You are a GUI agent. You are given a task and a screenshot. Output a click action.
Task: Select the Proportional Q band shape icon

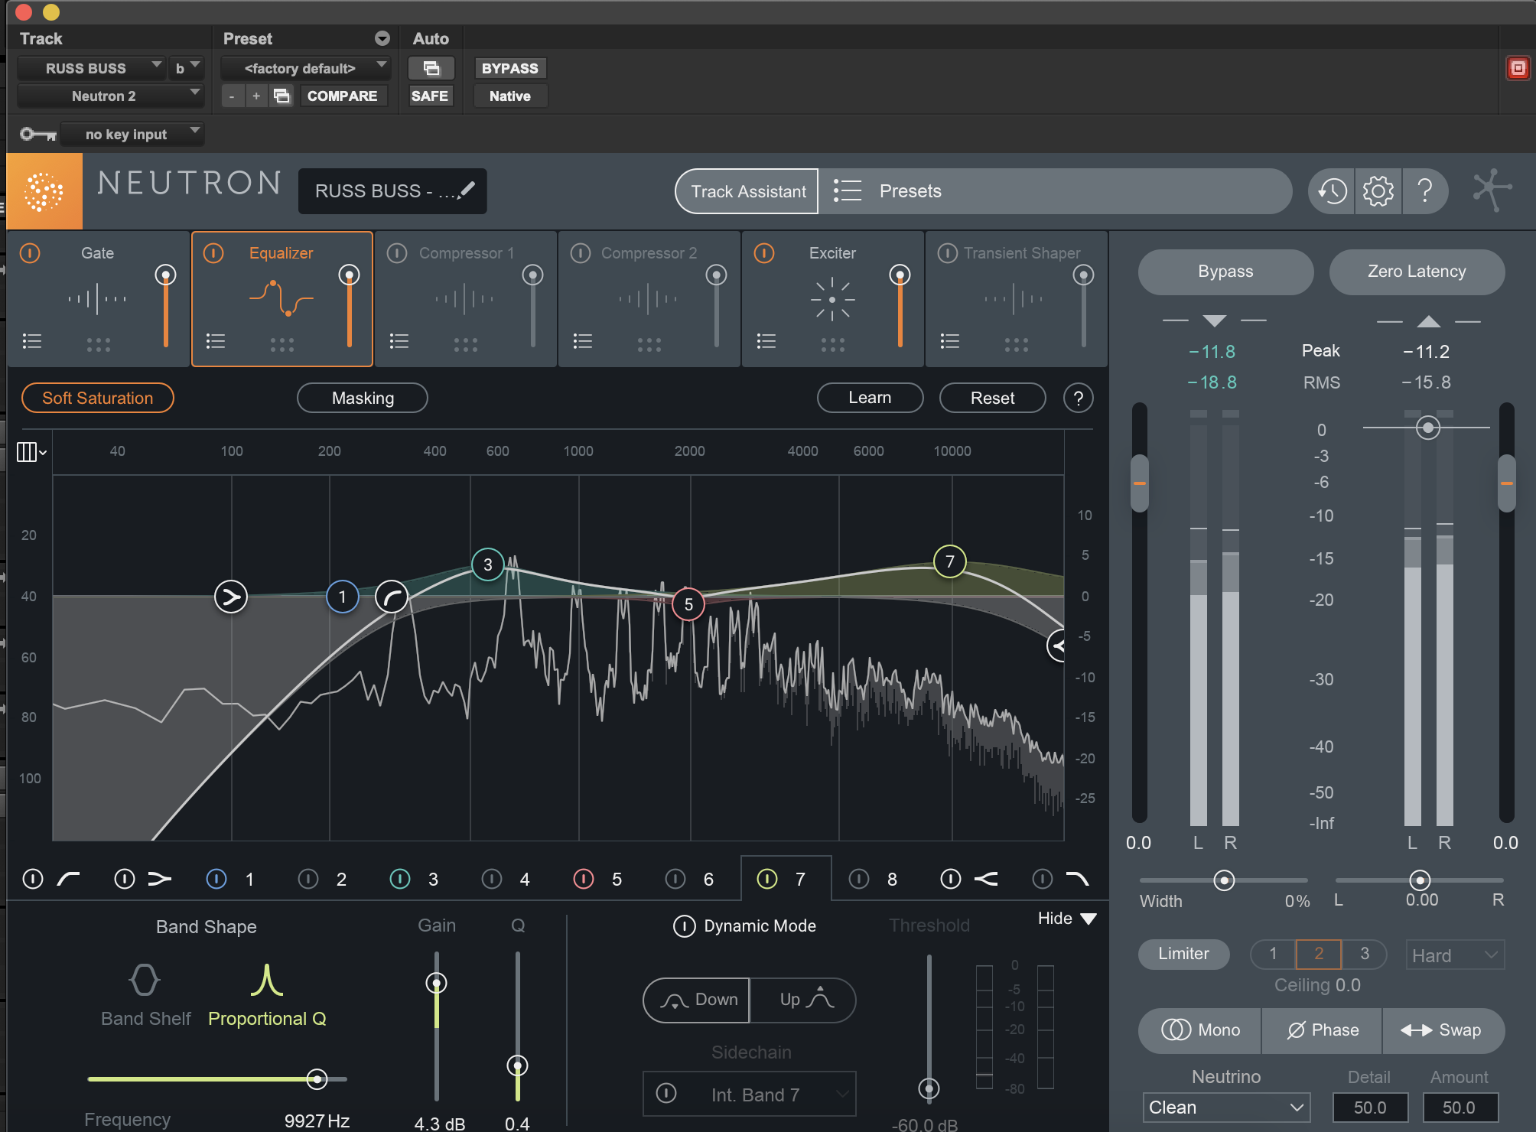267,980
